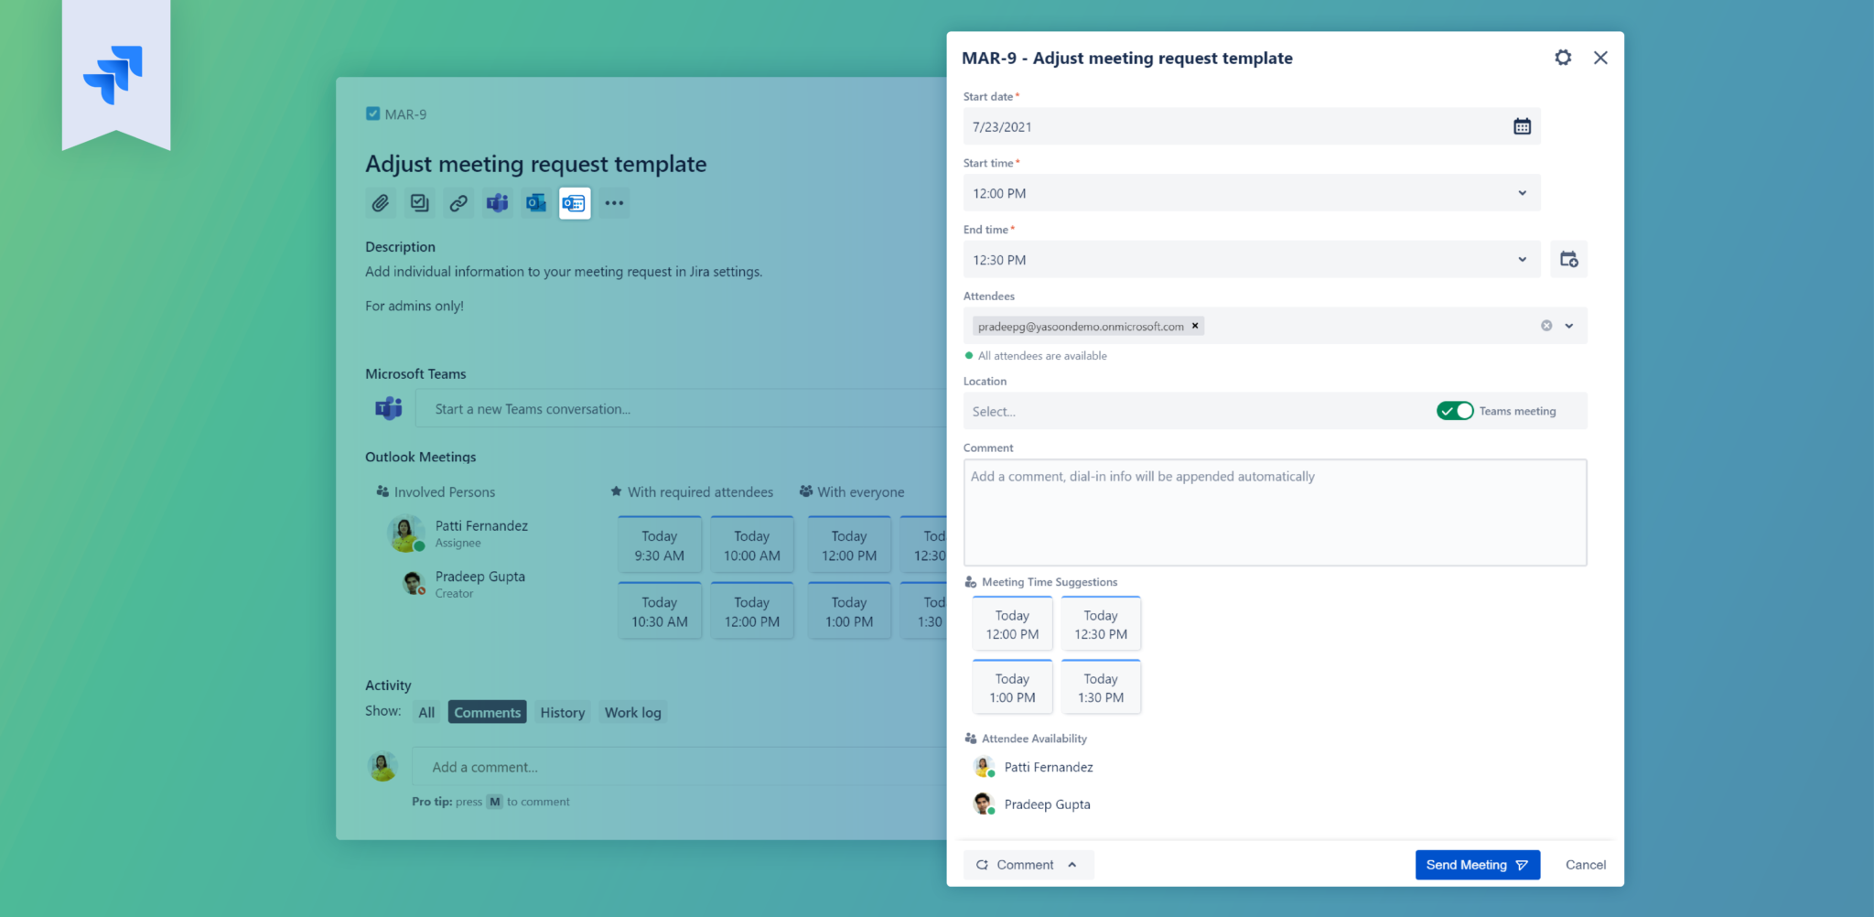Viewport: 1874px width, 917px height.
Task: Switch to the History tab
Action: 562,712
